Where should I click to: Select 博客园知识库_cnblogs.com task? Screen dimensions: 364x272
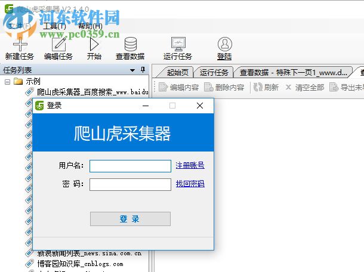80,264
